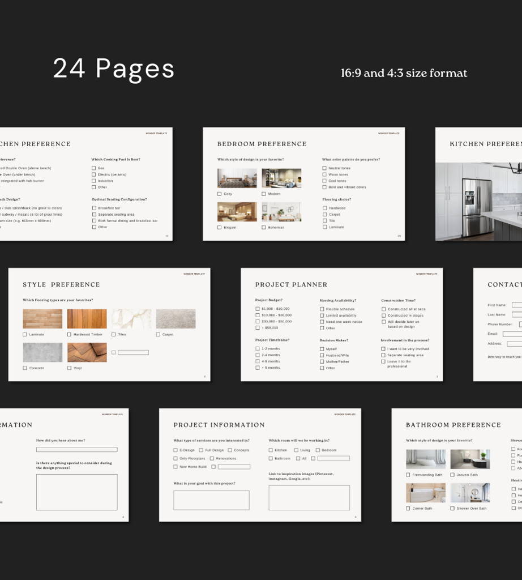
Task: Check the Concrete flooring checkbox
Action: pos(25,368)
